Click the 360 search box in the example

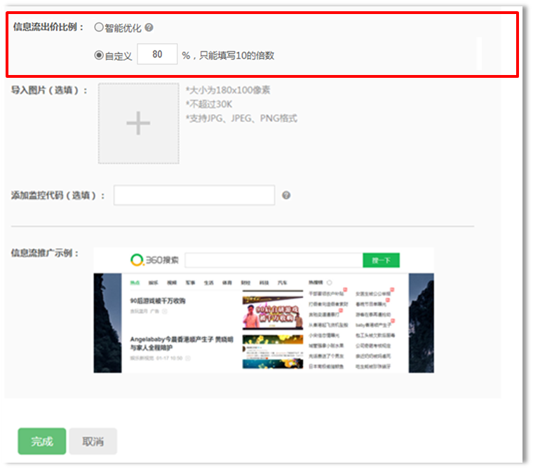coord(274,260)
